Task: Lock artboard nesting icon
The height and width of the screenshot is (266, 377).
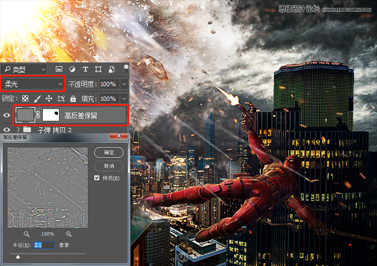Action: [61, 98]
